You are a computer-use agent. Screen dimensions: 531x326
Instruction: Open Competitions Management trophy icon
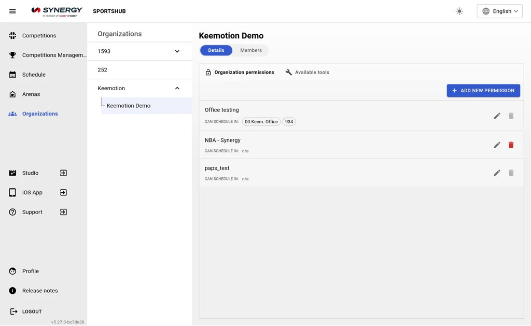pos(12,55)
